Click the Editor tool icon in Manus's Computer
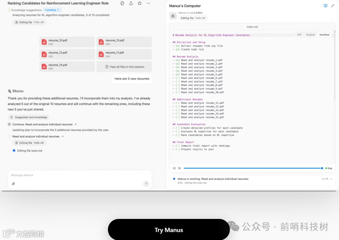This screenshot has height=240, width=339. click(x=173, y=16)
